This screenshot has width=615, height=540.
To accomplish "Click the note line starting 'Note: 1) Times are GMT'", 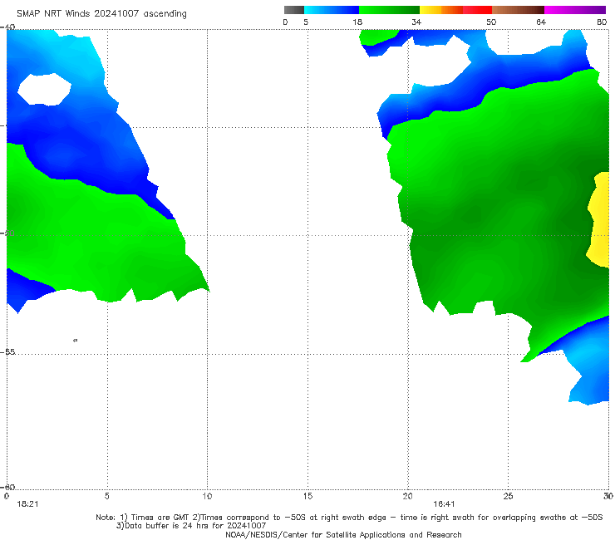I will pos(349,518).
